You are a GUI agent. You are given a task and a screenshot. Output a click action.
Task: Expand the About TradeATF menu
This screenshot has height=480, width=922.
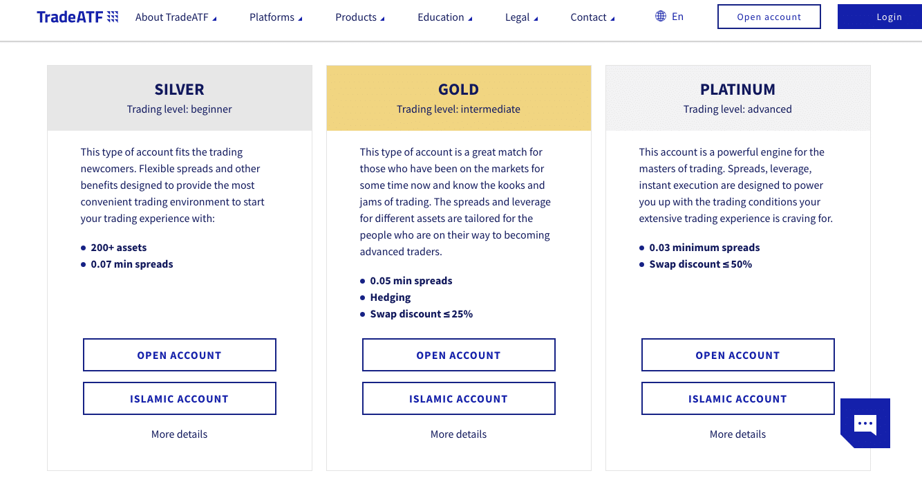tap(176, 17)
